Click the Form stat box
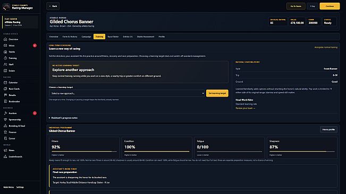 click(x=314, y=22)
